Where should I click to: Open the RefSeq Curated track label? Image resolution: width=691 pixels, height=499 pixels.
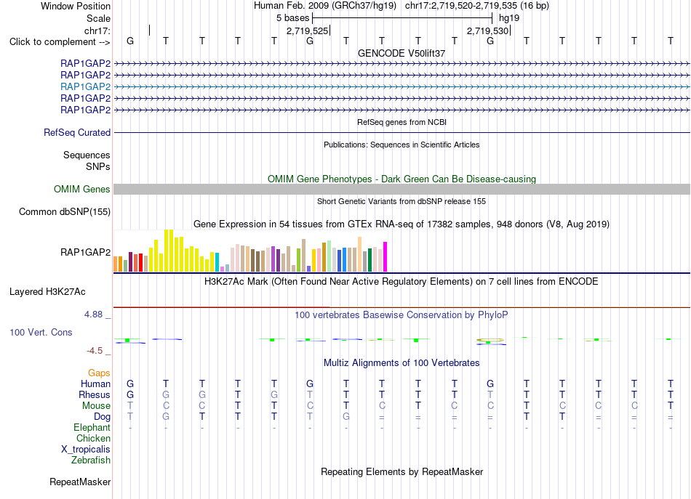click(x=77, y=132)
